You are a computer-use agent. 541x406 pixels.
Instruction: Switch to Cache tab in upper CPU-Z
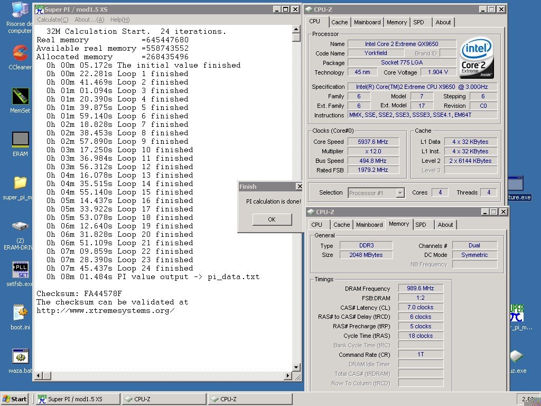click(x=340, y=22)
